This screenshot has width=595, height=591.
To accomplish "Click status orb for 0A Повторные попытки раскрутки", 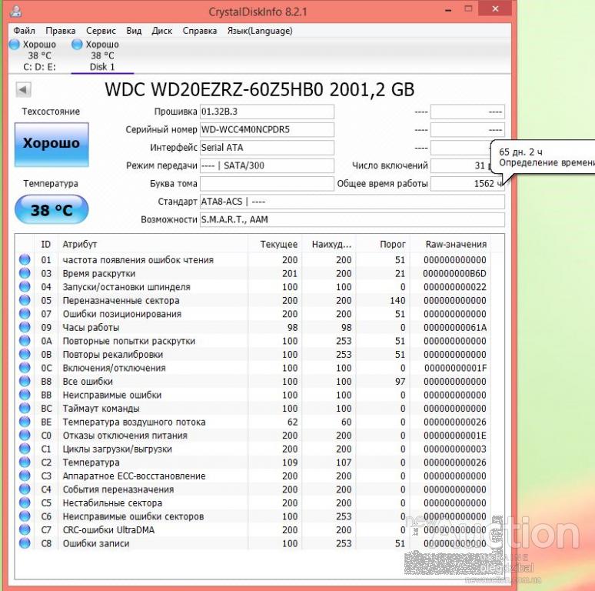I will tap(25, 341).
